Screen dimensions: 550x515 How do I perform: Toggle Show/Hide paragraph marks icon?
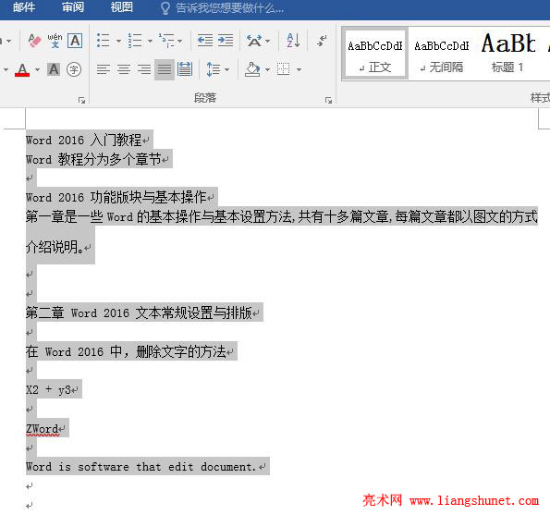pyautogui.click(x=322, y=41)
